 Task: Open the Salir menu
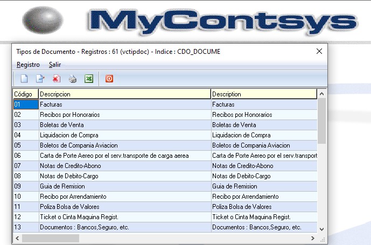(55, 65)
